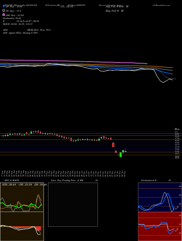182x241 pixels.
Task: Select the '50 Day = 17.8' label
Action: click(x=13, y=11)
